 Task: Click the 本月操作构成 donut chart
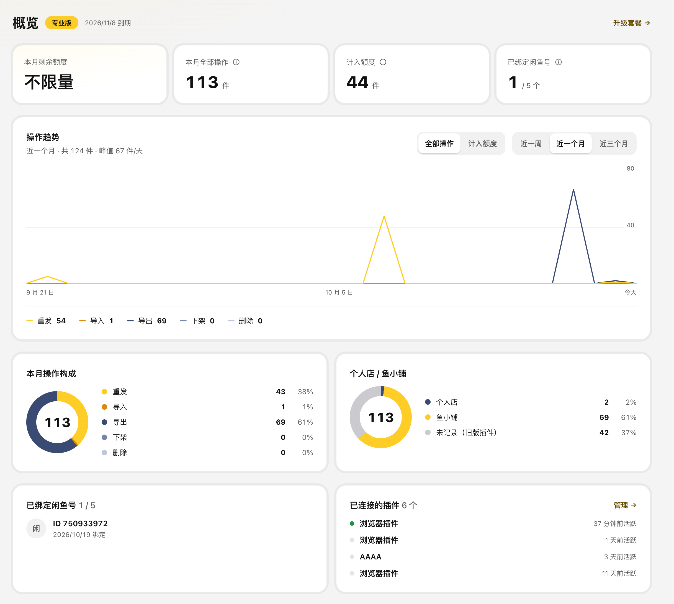coord(57,422)
